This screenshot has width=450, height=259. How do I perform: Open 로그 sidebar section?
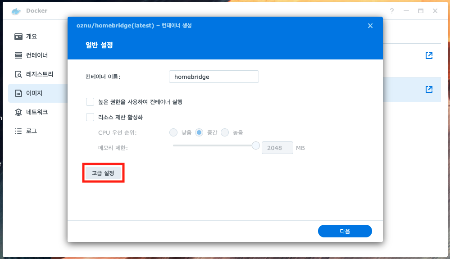[38, 131]
